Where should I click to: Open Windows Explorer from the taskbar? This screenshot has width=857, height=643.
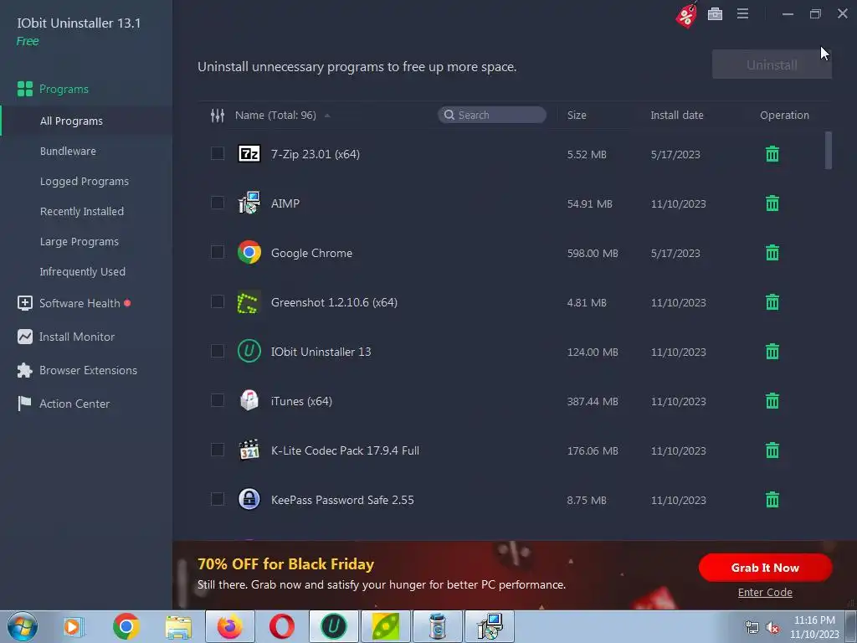(x=178, y=626)
